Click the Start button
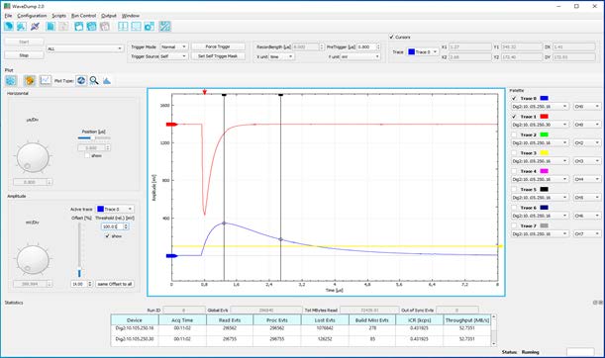This screenshot has height=358, width=605. tap(24, 42)
